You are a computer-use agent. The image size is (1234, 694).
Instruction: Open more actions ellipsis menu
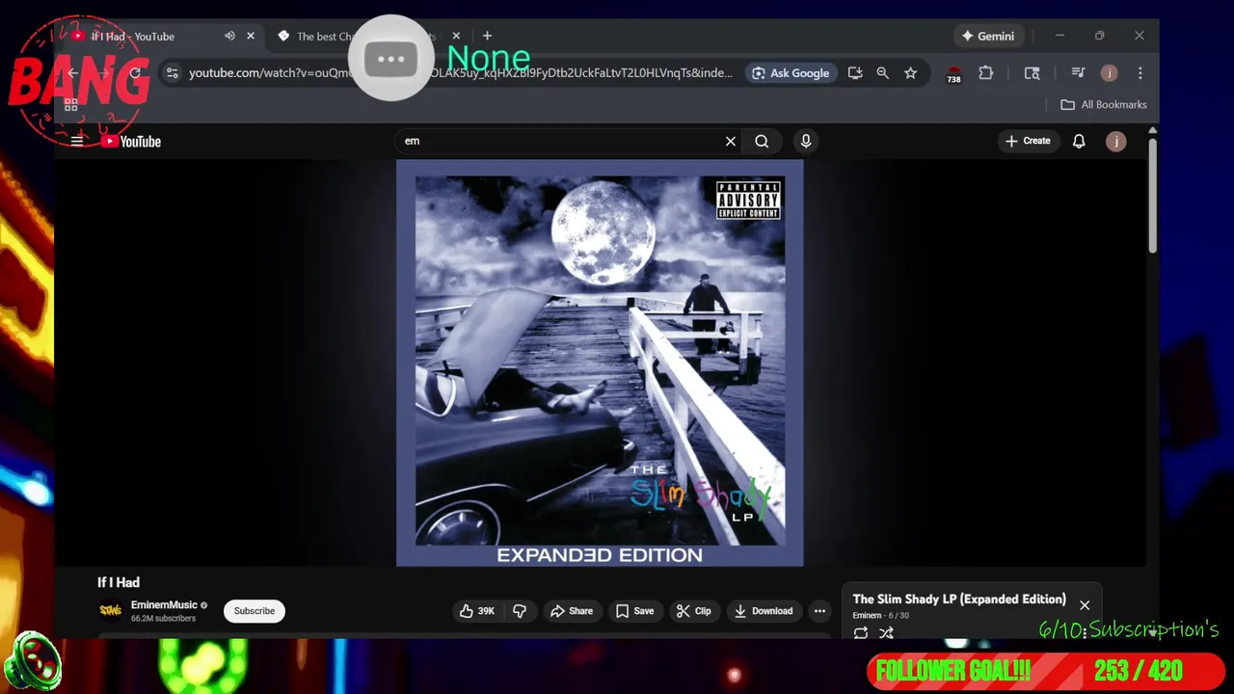pos(819,611)
